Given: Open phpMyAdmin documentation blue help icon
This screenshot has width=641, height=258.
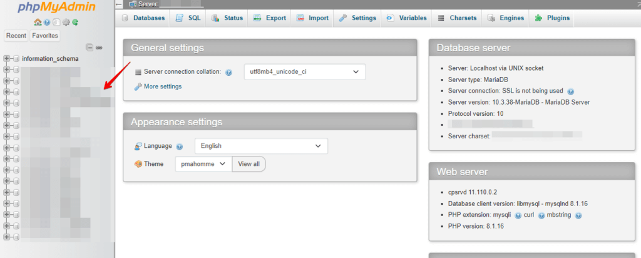Looking at the screenshot, I should coord(48,23).
